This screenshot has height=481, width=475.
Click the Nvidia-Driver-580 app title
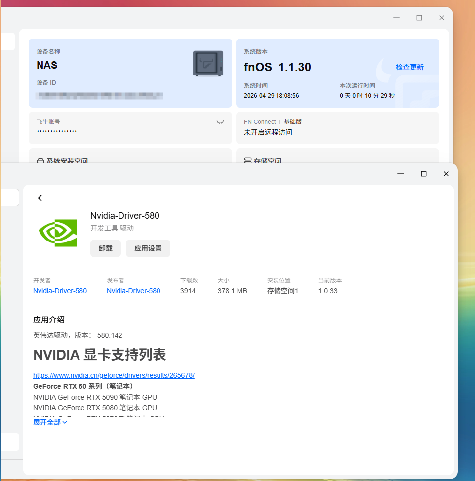[x=125, y=216]
